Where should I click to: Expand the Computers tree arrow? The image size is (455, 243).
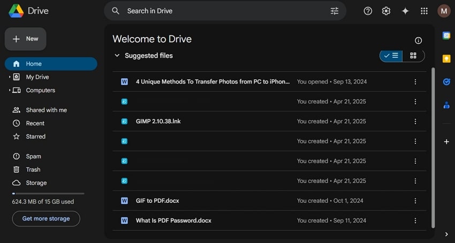click(x=10, y=90)
